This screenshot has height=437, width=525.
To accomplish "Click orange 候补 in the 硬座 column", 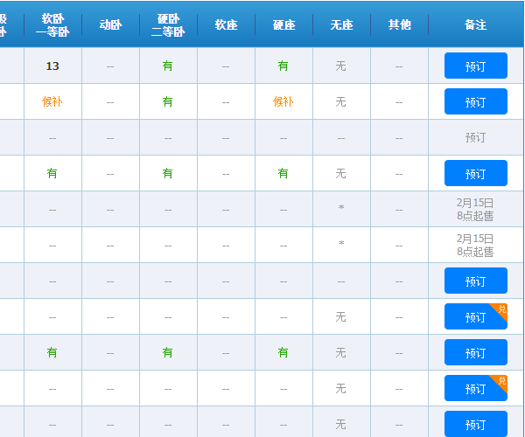I will tap(283, 102).
